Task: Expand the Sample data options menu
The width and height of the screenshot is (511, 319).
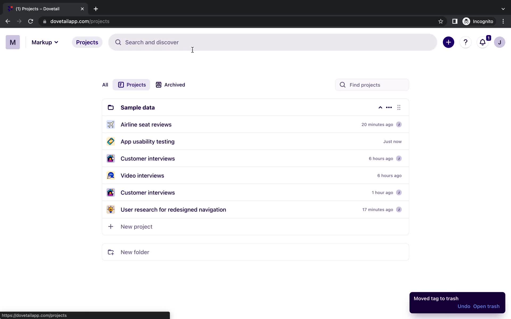Action: click(389, 107)
